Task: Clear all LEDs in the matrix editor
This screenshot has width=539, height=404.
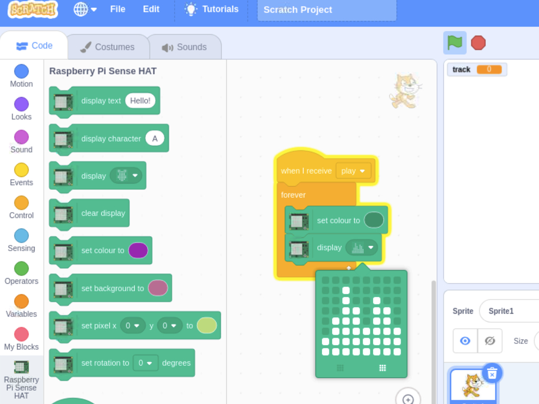Action: 341,368
